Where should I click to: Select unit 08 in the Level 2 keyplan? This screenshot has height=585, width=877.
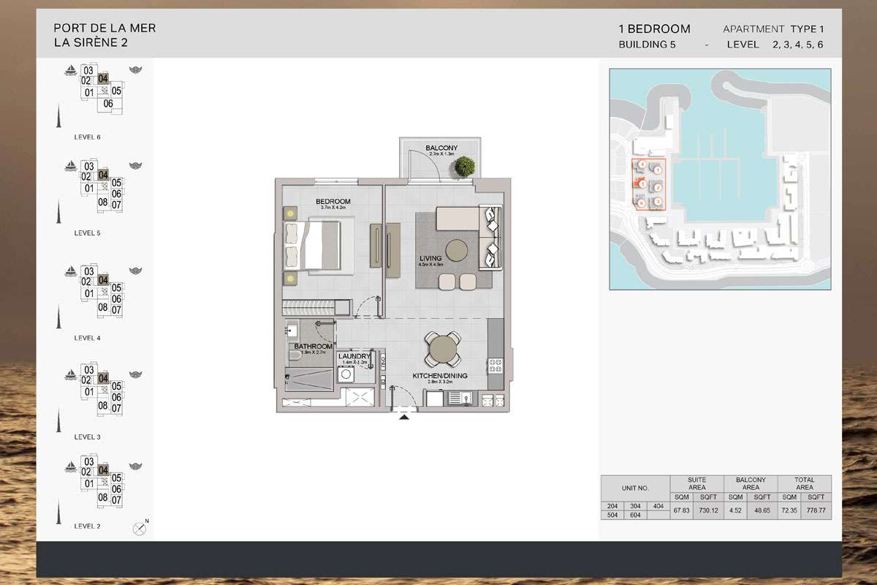click(x=103, y=497)
